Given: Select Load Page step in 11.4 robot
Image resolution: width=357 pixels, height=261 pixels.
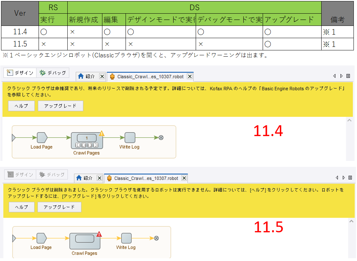Looking at the screenshot, I should point(42,137).
